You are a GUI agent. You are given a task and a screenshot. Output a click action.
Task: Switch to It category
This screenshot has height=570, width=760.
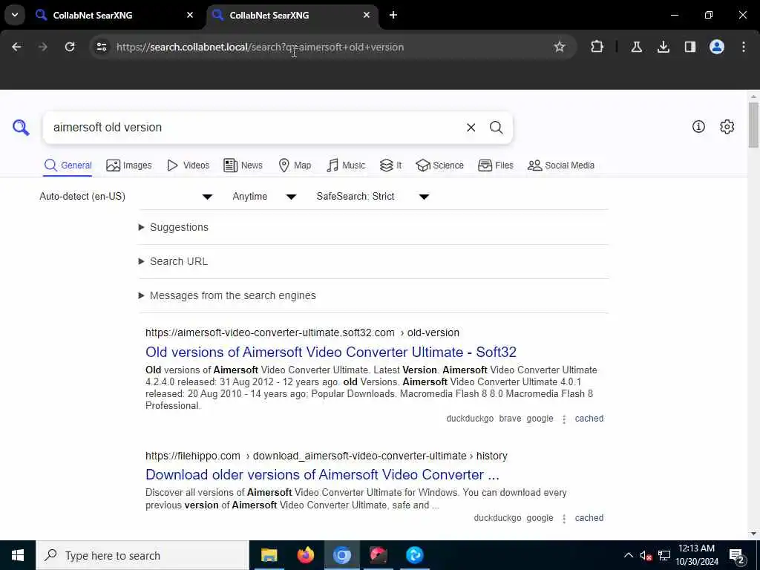coord(390,166)
